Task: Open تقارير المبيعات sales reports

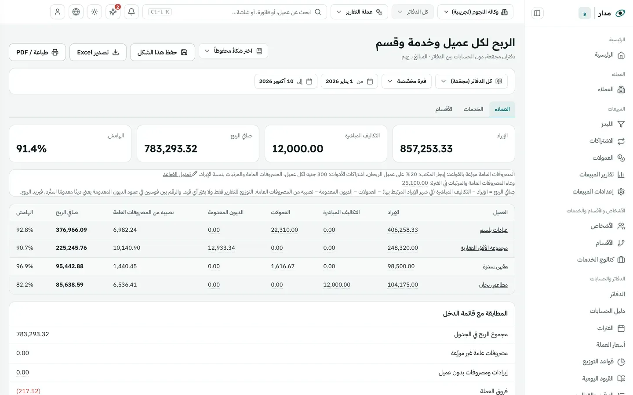Action: [602, 175]
